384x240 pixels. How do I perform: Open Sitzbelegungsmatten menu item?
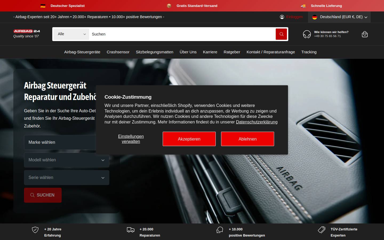coord(154,52)
